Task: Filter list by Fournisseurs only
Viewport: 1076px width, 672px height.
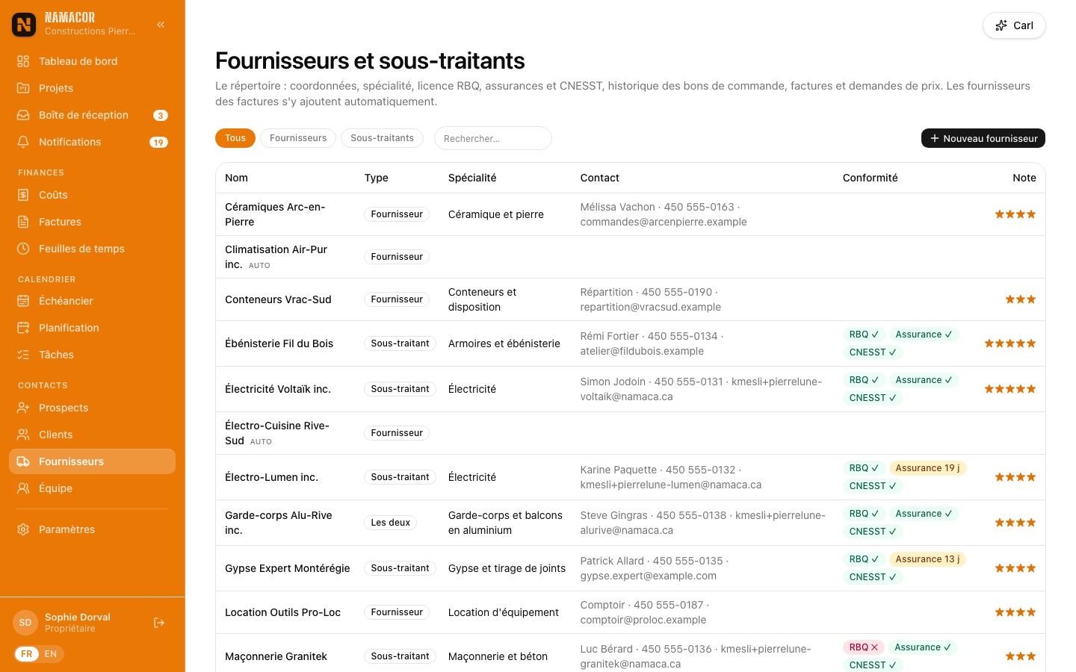Action: 298,138
